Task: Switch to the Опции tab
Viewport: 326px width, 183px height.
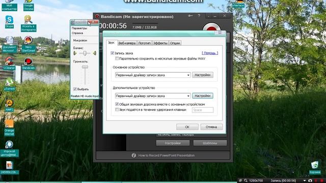Action: coord(175,43)
